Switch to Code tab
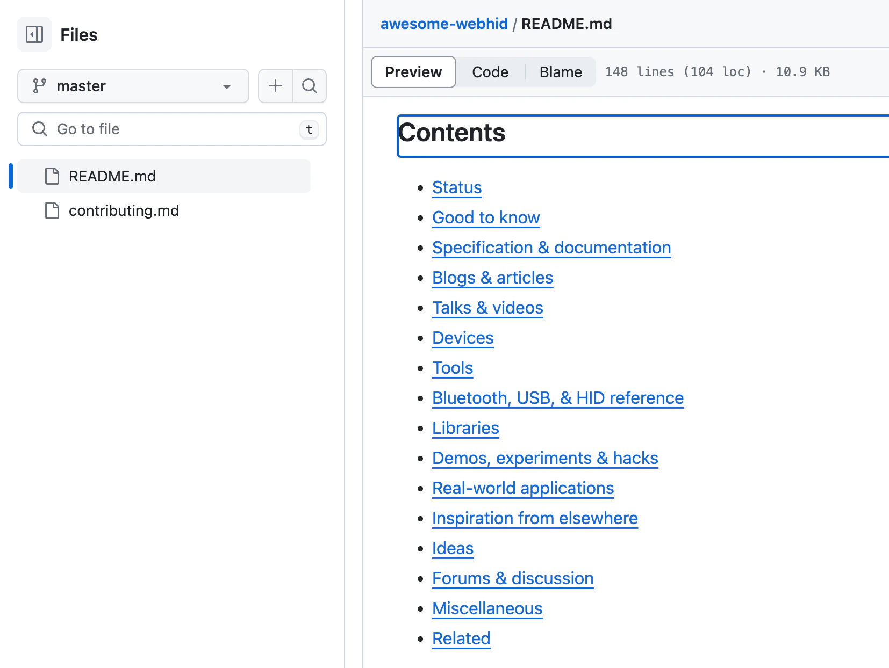Image resolution: width=889 pixels, height=668 pixels. (x=490, y=72)
